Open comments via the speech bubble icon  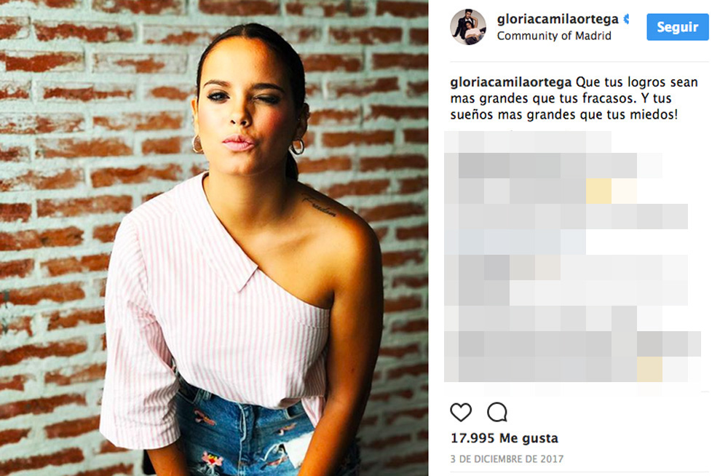click(x=496, y=412)
